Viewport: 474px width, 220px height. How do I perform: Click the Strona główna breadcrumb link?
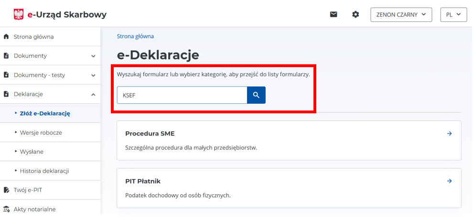(x=135, y=36)
